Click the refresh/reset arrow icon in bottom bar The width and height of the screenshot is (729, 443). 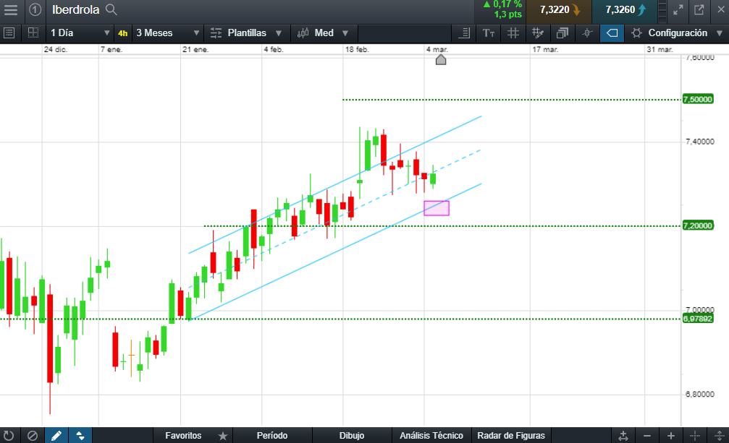click(x=9, y=436)
